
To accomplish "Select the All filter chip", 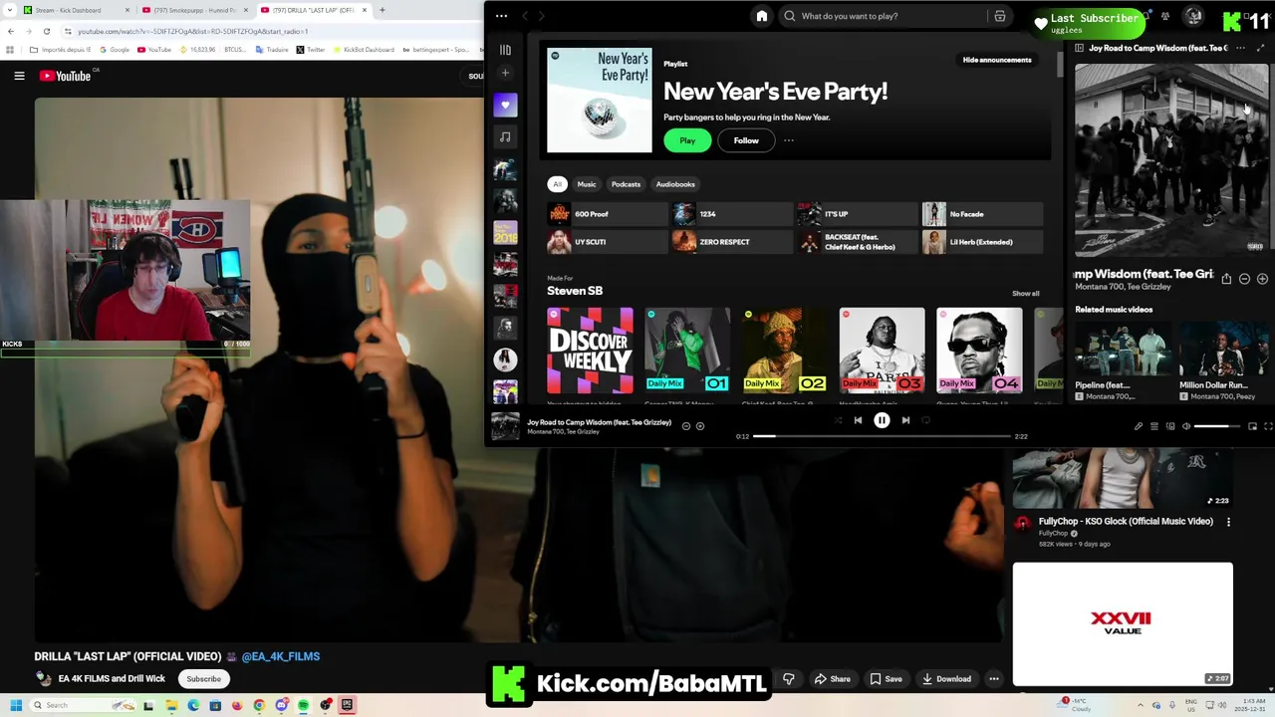I will click(557, 184).
